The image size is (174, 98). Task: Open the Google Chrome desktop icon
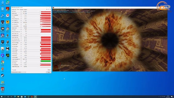click(2, 63)
